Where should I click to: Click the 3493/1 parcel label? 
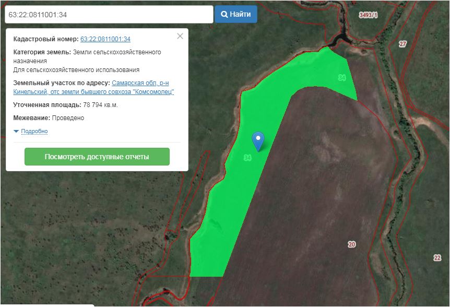pos(368,15)
